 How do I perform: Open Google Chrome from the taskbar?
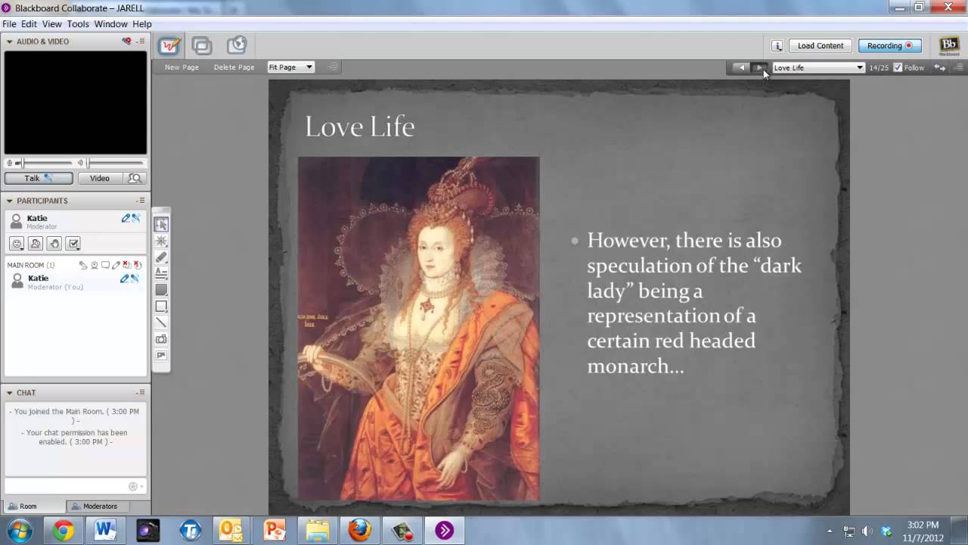64,531
